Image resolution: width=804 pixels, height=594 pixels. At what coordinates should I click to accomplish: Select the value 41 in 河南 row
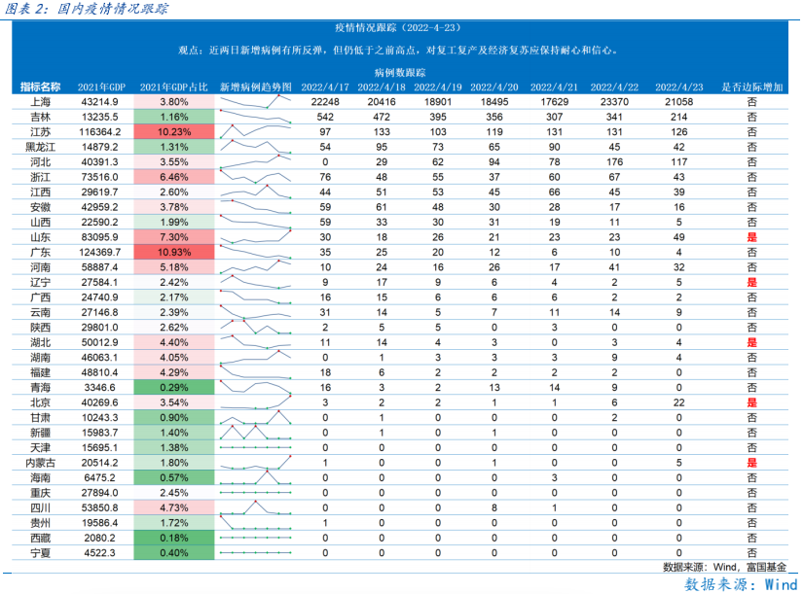[614, 267]
